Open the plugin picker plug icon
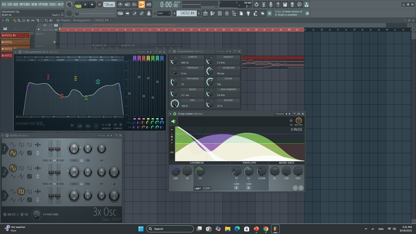 [248, 13]
